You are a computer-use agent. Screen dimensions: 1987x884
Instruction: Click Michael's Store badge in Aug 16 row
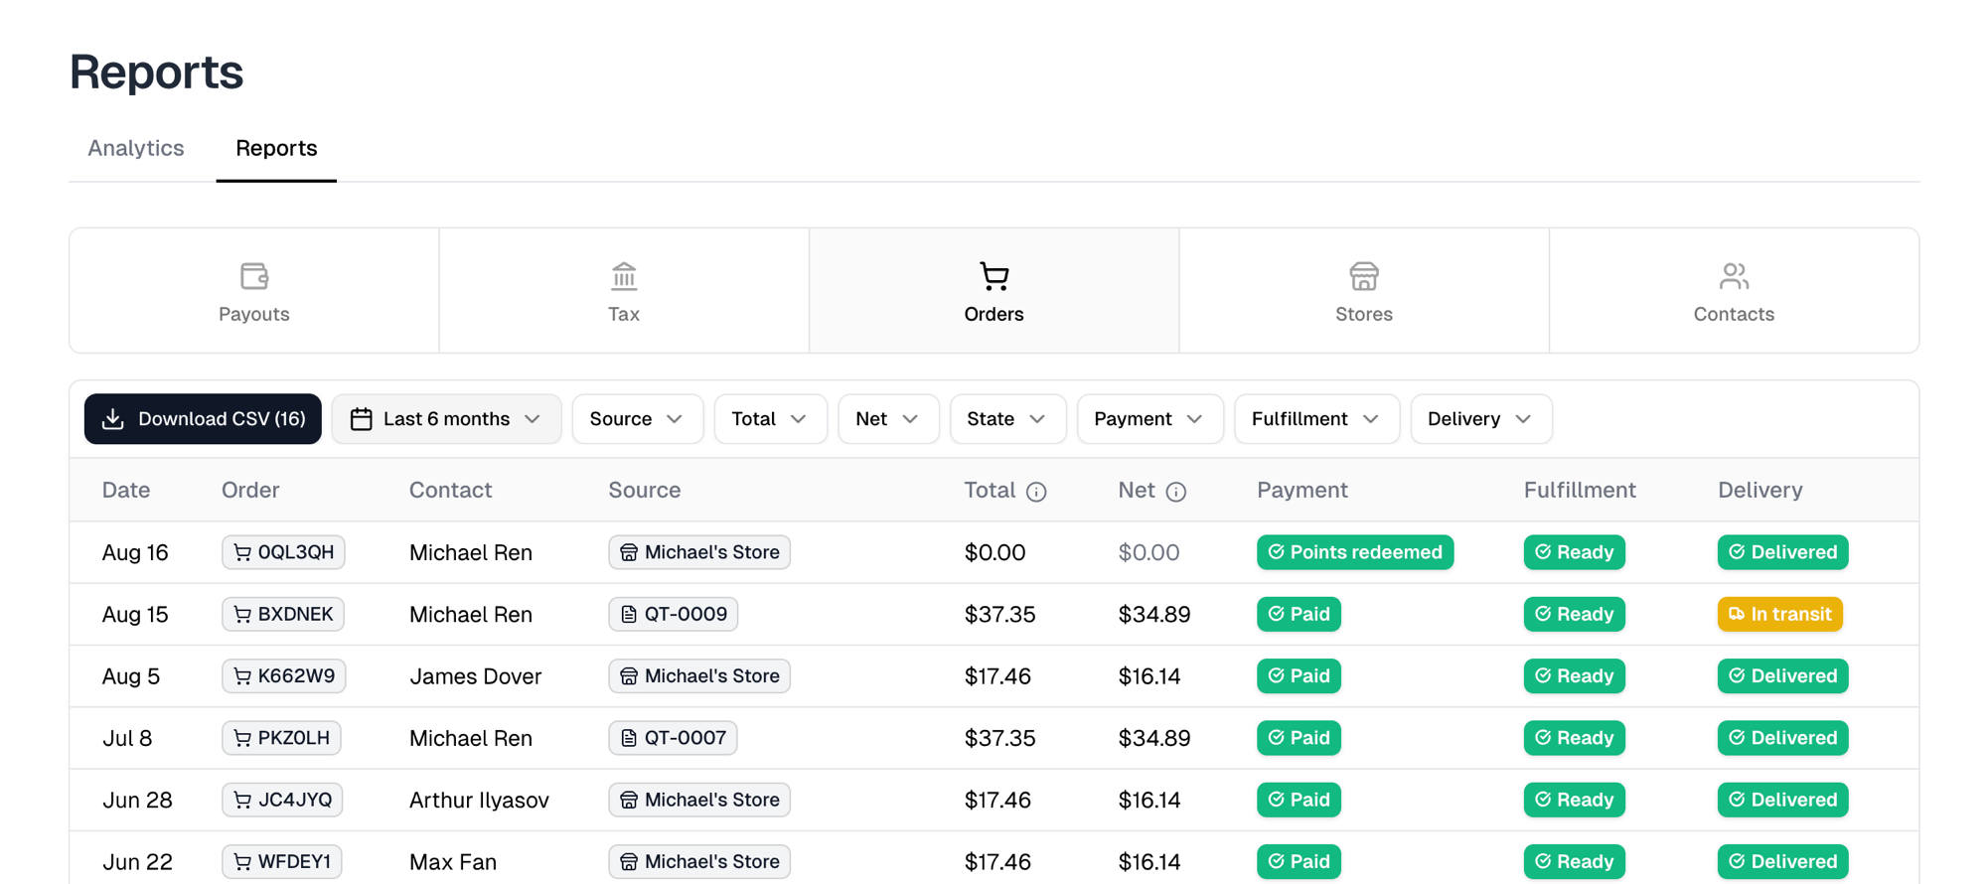click(x=699, y=552)
